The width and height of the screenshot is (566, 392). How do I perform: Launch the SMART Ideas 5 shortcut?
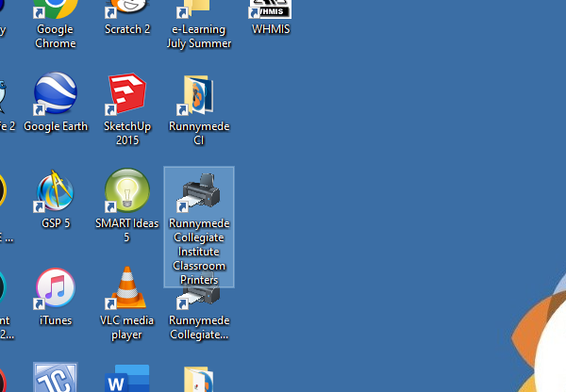(127, 190)
